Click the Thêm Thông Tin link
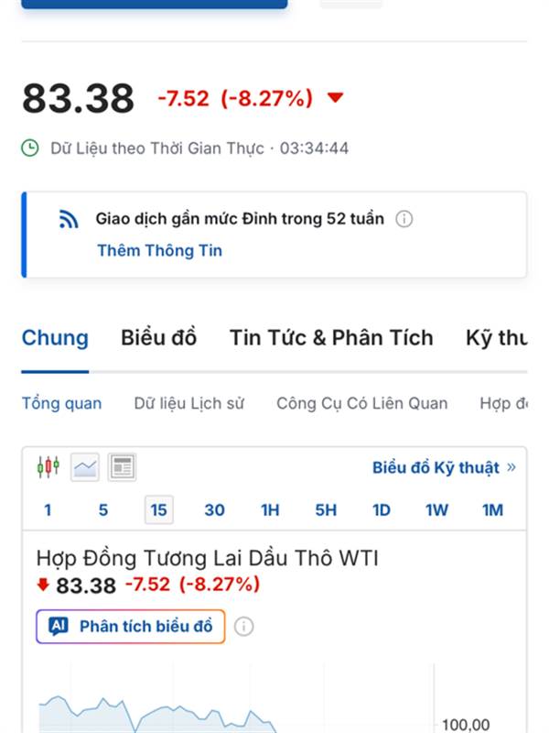This screenshot has width=549, height=733. [x=159, y=251]
